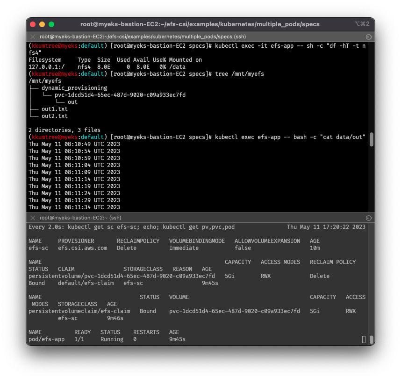
Task: Click the terminal cursor block in bottom pane
Action: tap(364, 340)
